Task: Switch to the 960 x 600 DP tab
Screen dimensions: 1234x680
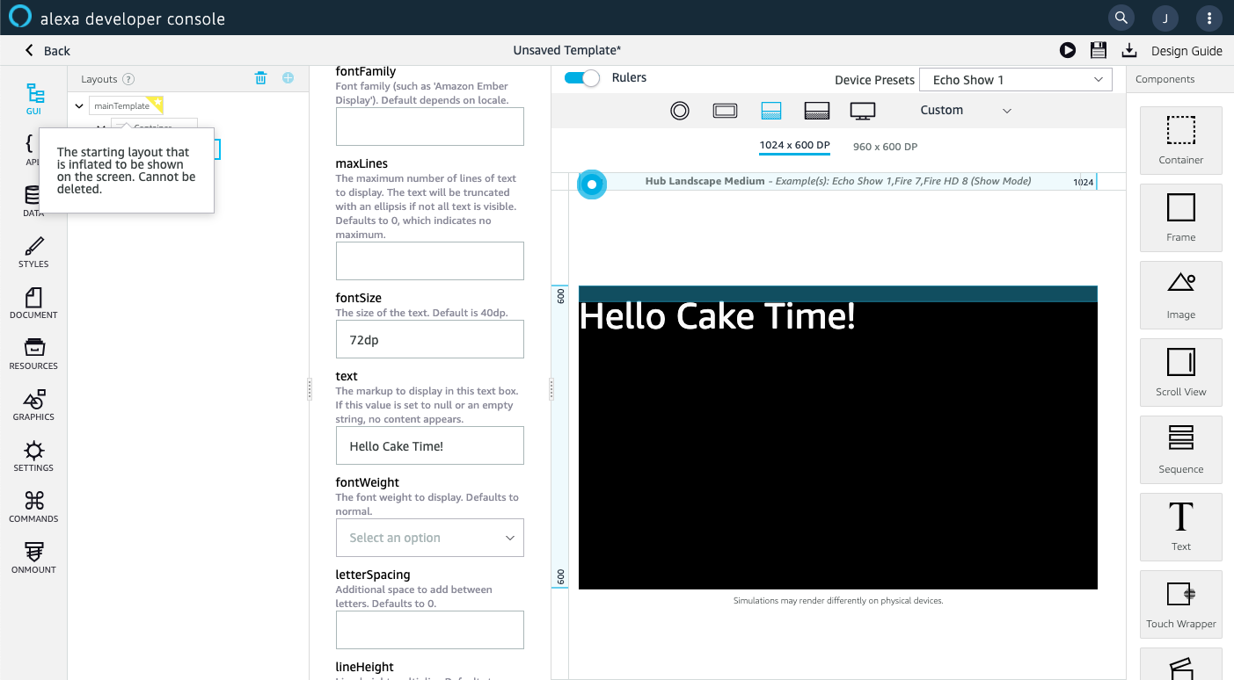Action: pos(884,146)
